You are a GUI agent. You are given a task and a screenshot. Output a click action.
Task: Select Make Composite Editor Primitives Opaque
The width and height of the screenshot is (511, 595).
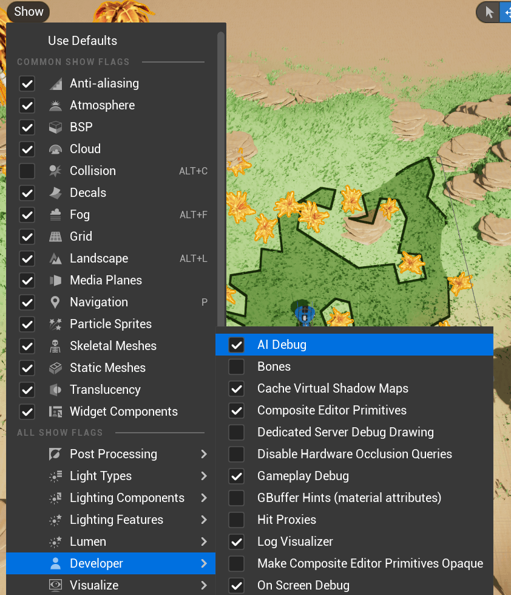click(354, 563)
